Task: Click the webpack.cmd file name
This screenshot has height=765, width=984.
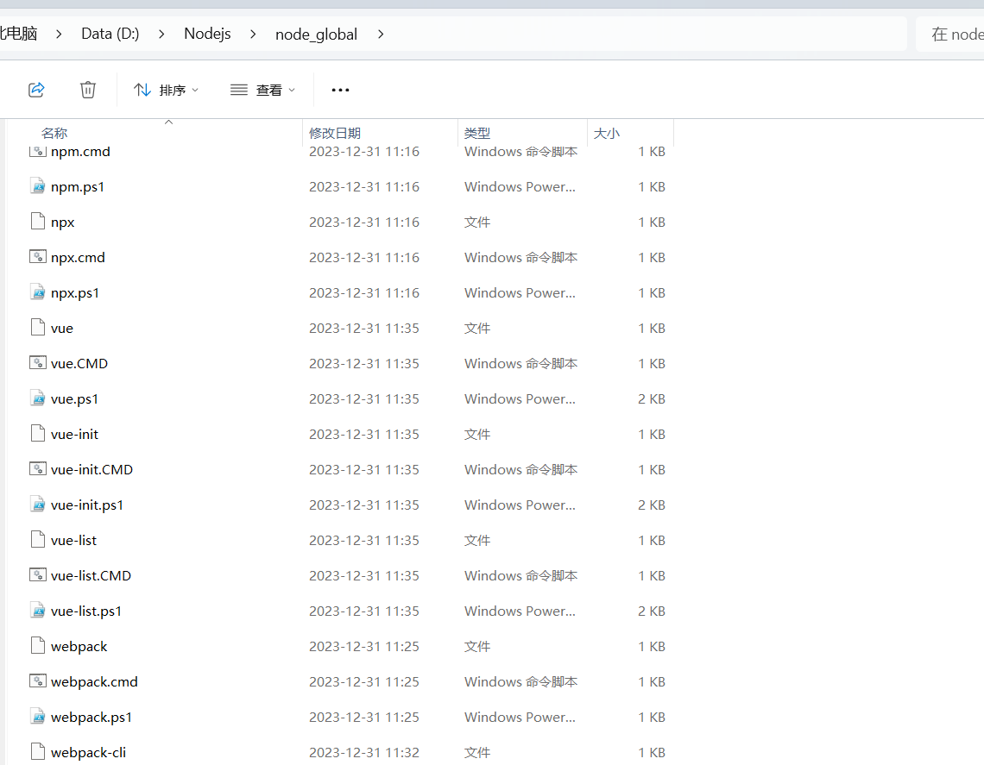Action: tap(94, 682)
